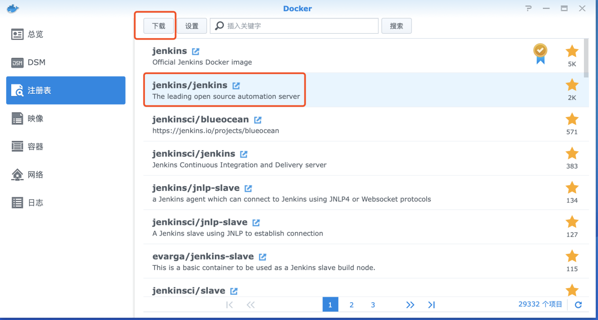
Task: Click the 搜索 search button
Action: point(397,26)
